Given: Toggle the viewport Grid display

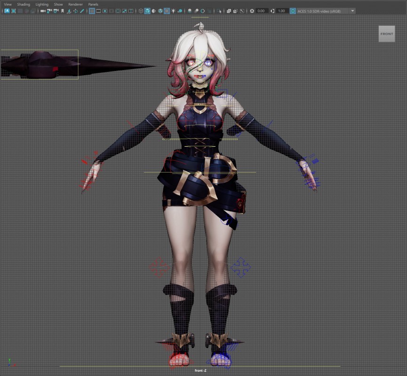Looking at the screenshot, I should pyautogui.click(x=92, y=11).
